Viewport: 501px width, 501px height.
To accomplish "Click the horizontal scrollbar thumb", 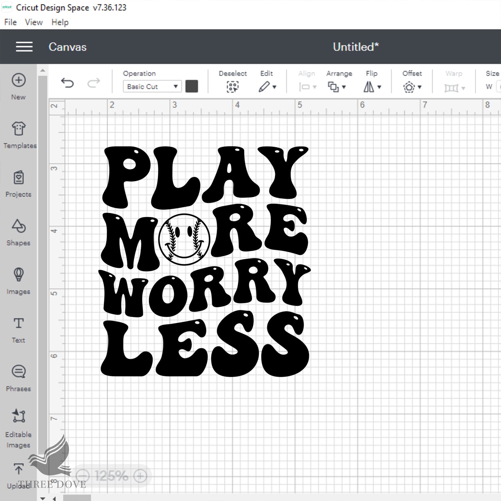I will [77, 498].
